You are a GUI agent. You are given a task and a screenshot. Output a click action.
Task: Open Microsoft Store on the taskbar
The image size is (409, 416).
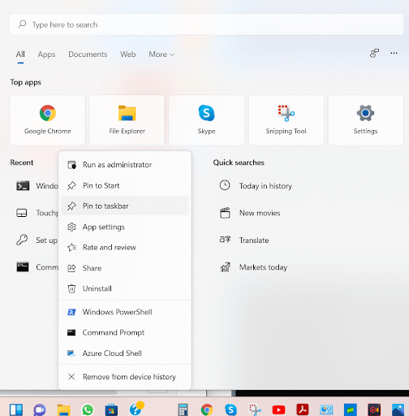111,409
